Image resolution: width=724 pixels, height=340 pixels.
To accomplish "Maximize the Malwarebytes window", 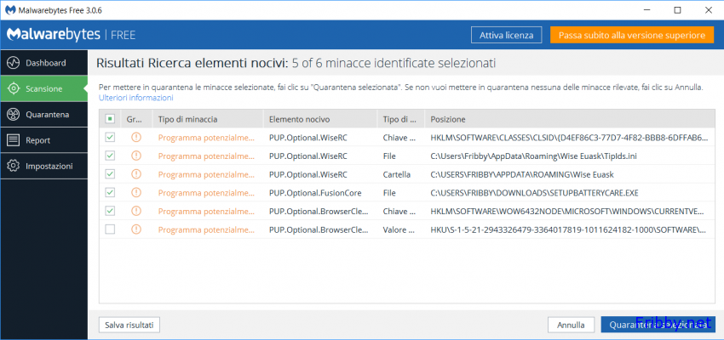I will pyautogui.click(x=677, y=9).
